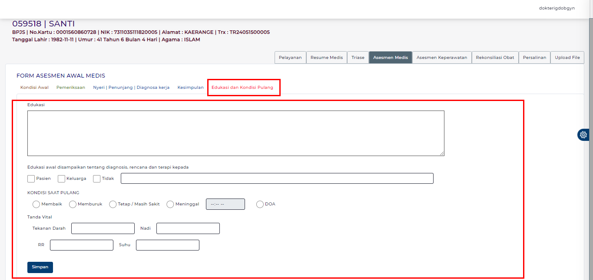Switch to Pelayanan tab
This screenshot has width=593, height=280.
(x=290, y=58)
